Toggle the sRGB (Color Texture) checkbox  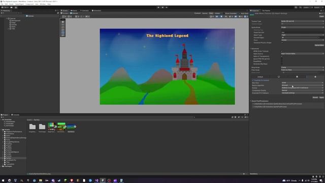tap(282, 51)
